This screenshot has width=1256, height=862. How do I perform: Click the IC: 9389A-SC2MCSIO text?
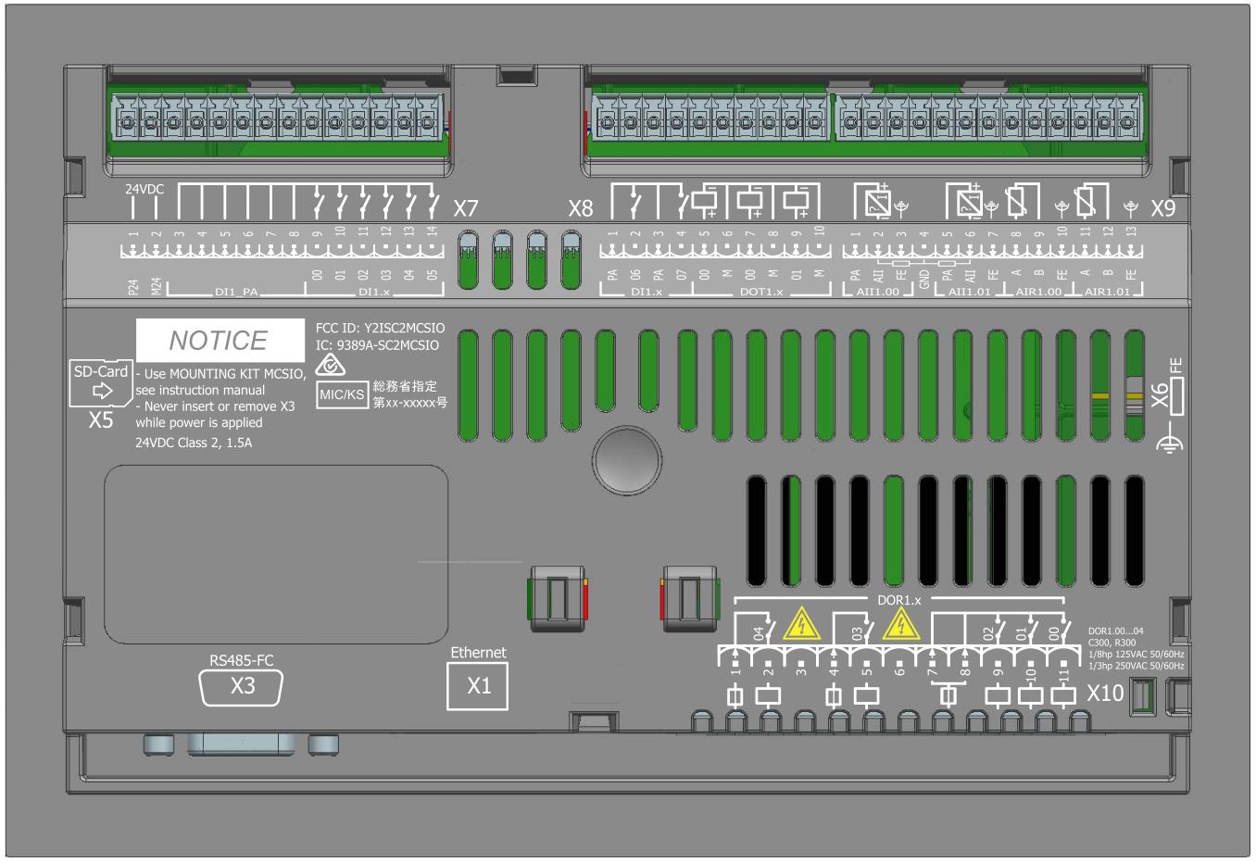[378, 344]
